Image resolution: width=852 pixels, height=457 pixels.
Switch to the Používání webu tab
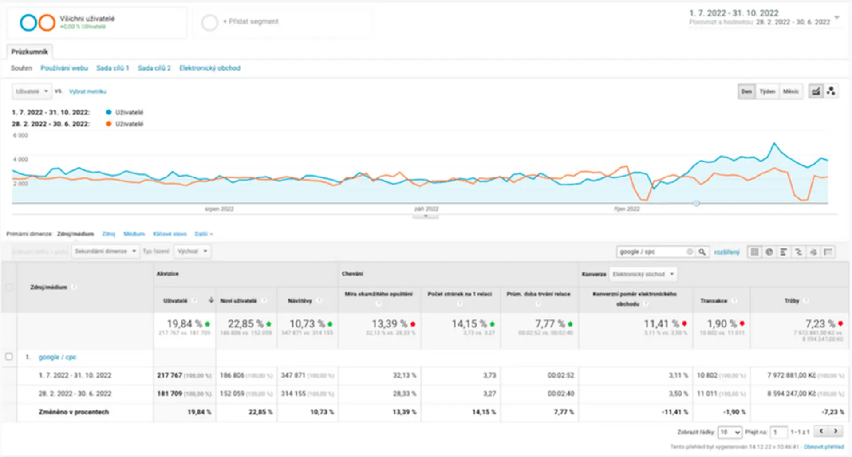[x=64, y=68]
